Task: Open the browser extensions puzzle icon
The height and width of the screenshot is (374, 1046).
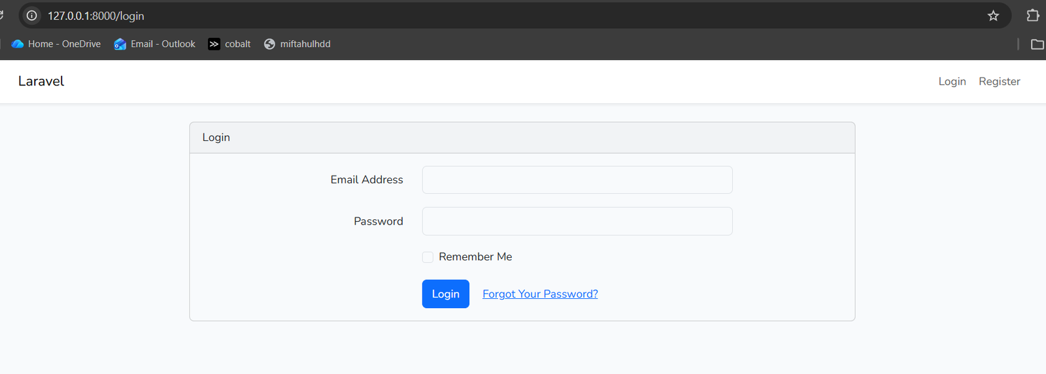Action: [1033, 16]
